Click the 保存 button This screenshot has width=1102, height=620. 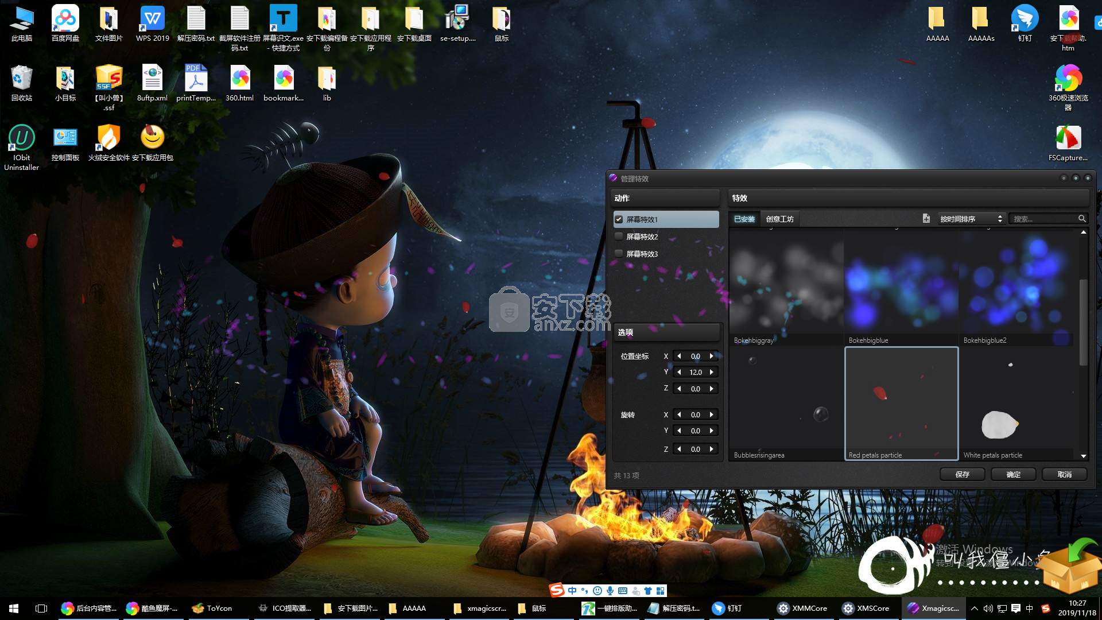pyautogui.click(x=963, y=475)
